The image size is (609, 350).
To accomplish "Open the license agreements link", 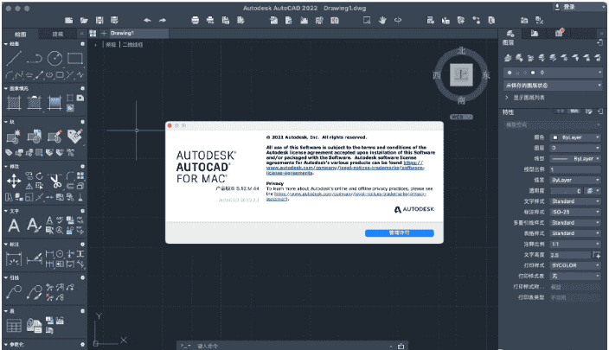I will pyautogui.click(x=345, y=168).
